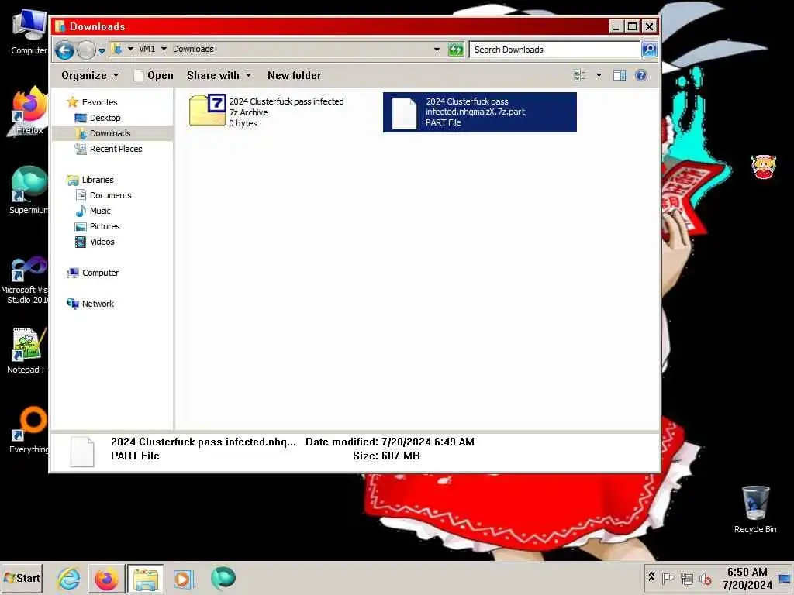Open Explorer help button
794x595 pixels.
(641, 75)
